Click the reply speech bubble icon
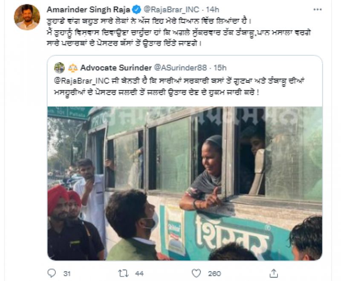This screenshot has width=341, height=281. pyautogui.click(x=52, y=273)
